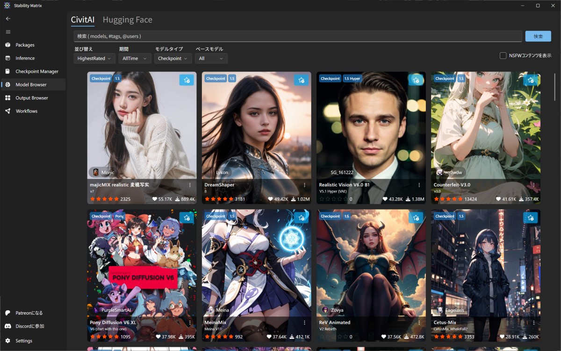Open more options menu for Cetus-Mix
Image resolution: width=561 pixels, height=351 pixels.
pyautogui.click(x=534, y=323)
